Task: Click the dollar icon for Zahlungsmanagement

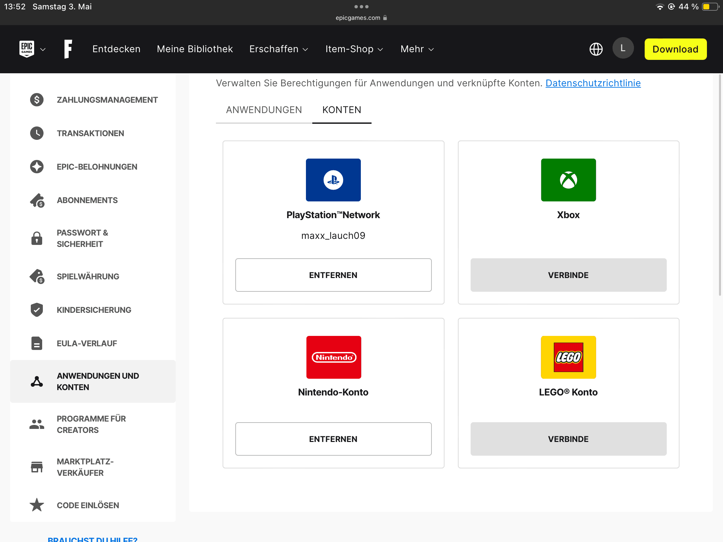Action: click(37, 100)
